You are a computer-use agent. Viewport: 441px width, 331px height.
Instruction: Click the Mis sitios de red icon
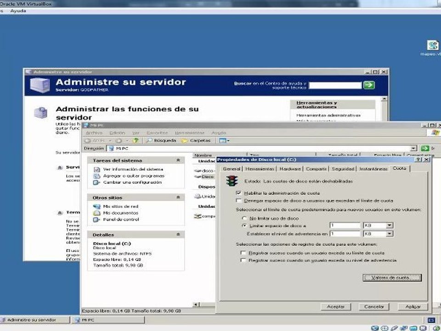click(97, 206)
